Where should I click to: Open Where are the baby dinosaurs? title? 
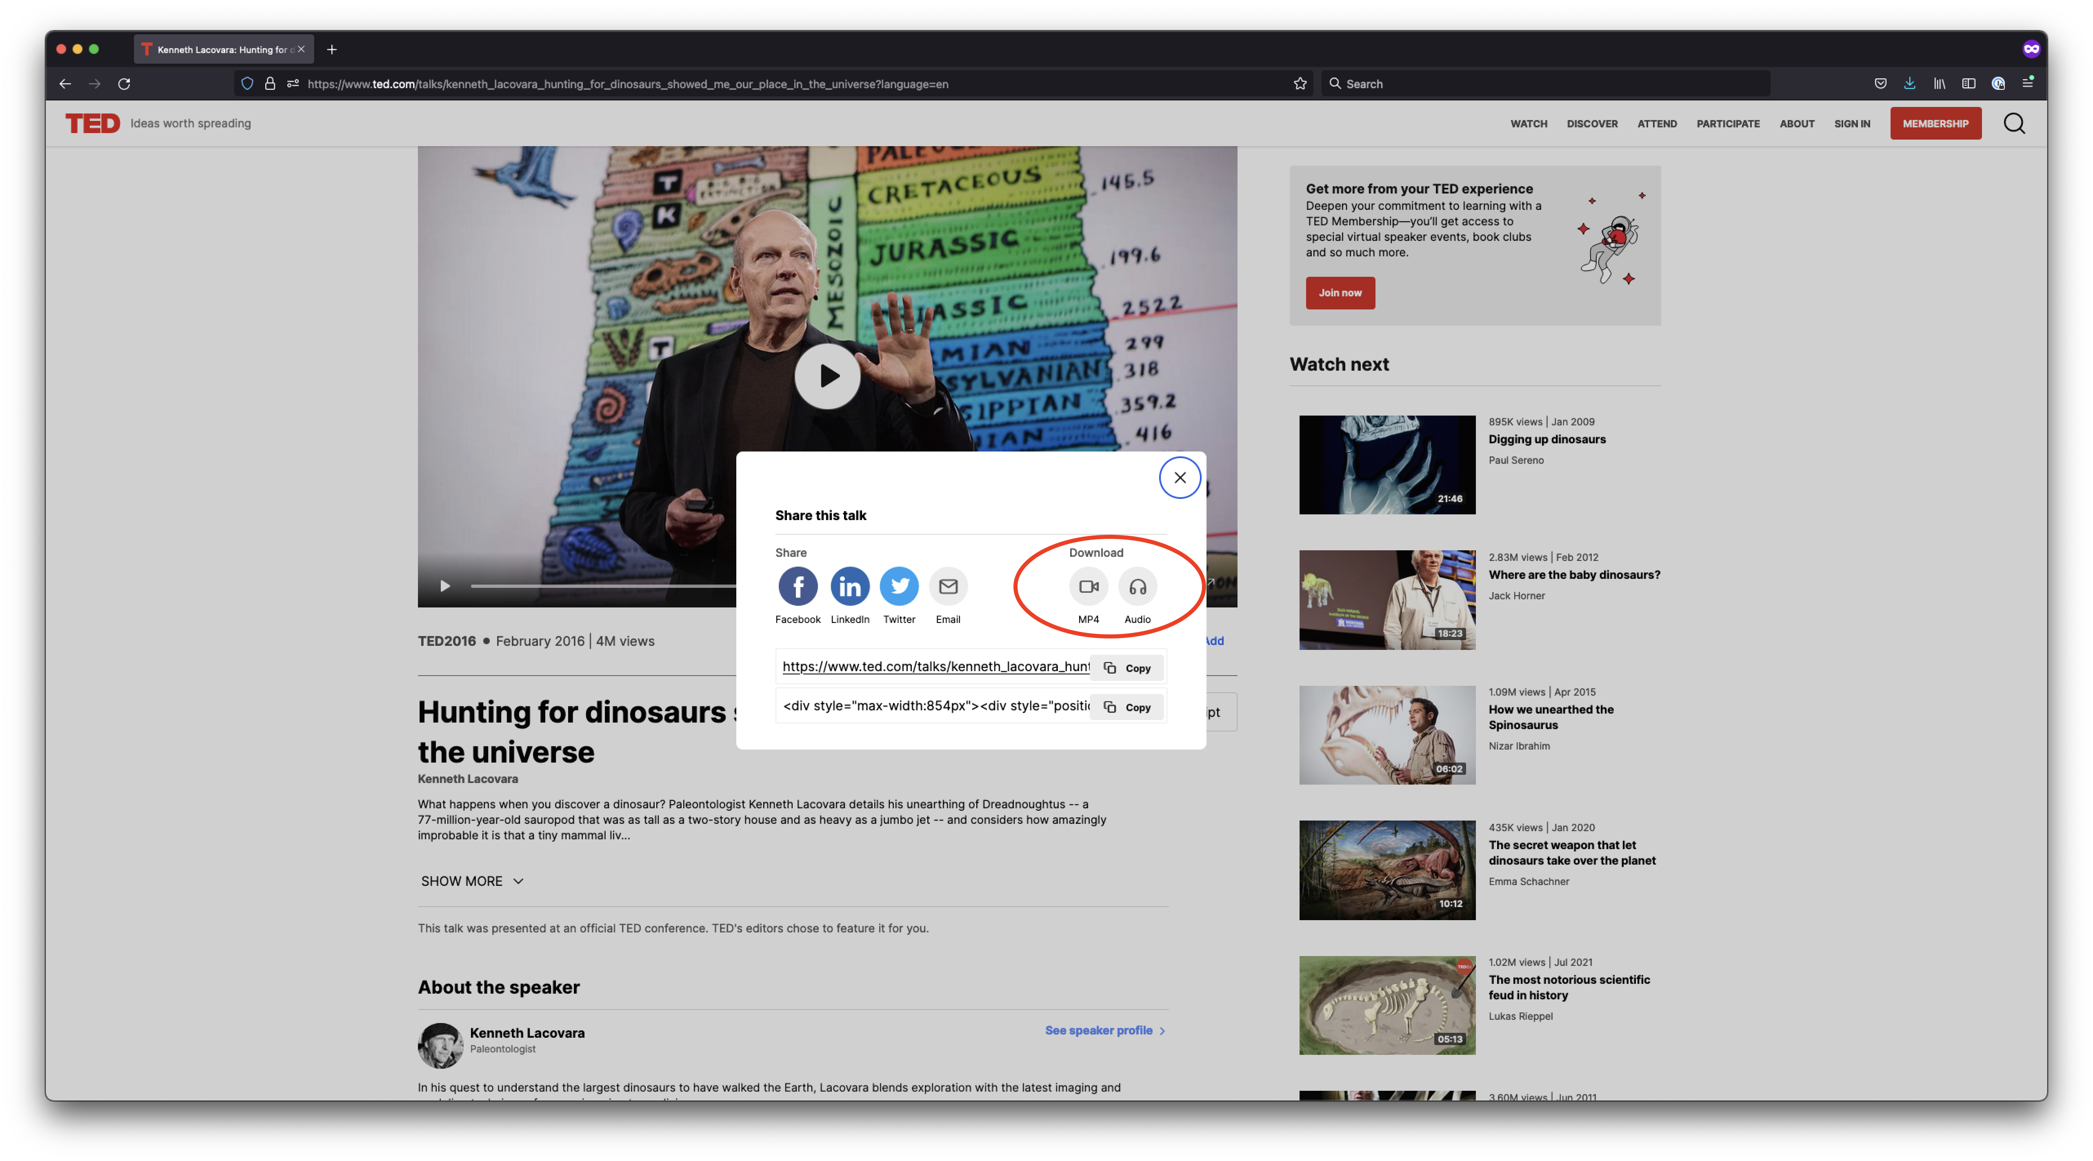(1574, 574)
